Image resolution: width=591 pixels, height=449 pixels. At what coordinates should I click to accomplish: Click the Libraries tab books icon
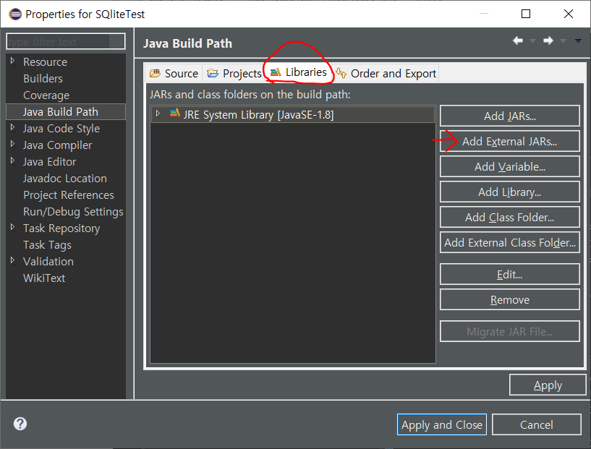(276, 72)
